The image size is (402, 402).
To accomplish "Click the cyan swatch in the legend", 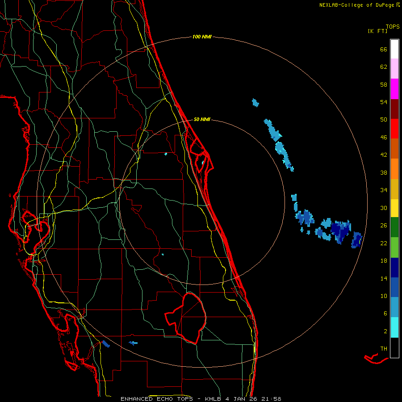I will click(394, 327).
